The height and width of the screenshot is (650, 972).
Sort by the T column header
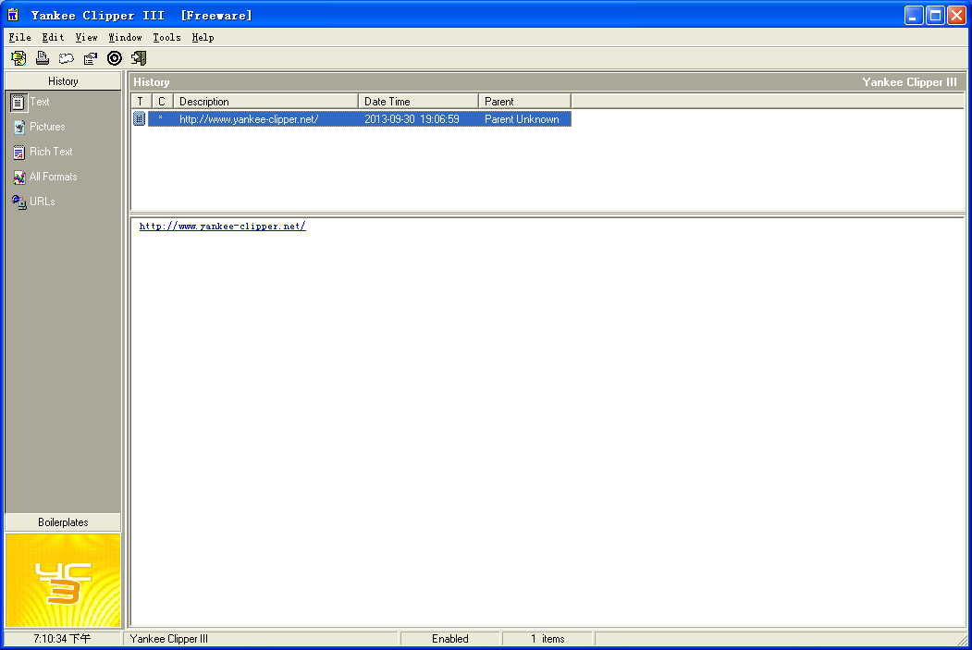click(x=141, y=101)
